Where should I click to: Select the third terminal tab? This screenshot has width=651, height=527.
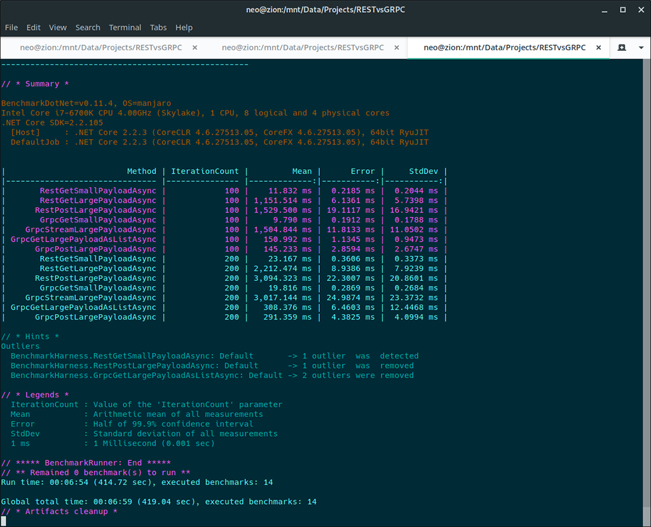[x=504, y=48]
